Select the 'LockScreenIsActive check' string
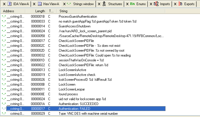Viewport: 200px width, 117px height. (77, 75)
